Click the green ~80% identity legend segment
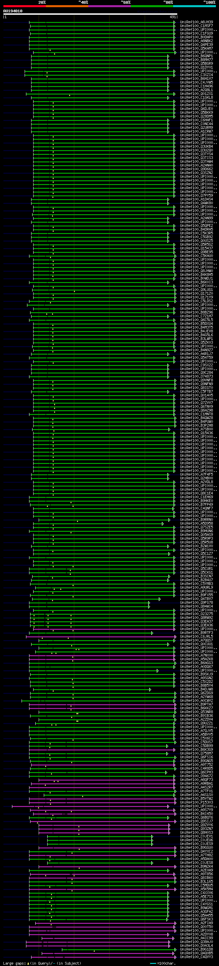This screenshot has width=219, height=966. coord(152,6)
